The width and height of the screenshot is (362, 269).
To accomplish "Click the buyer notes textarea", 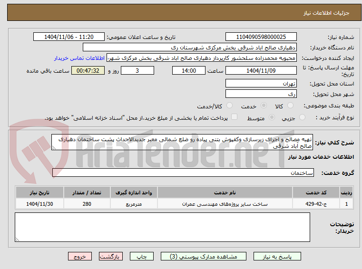I will (x=162, y=227).
